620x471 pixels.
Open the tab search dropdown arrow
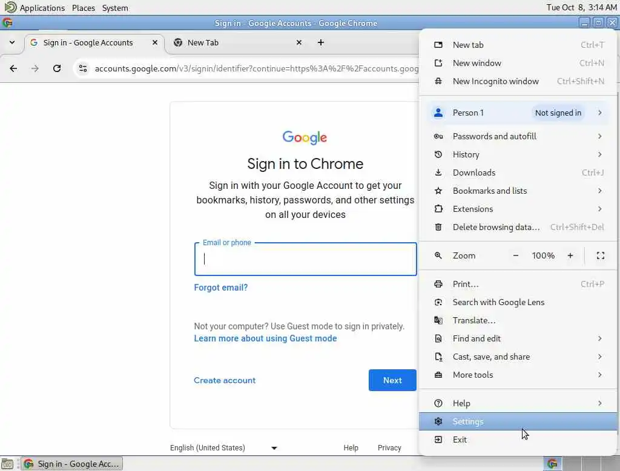(12, 42)
